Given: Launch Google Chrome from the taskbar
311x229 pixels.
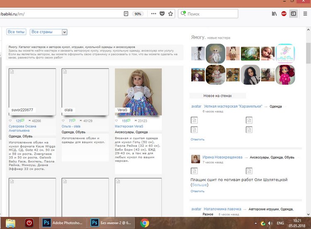Looking at the screenshot, I should pos(145,222).
